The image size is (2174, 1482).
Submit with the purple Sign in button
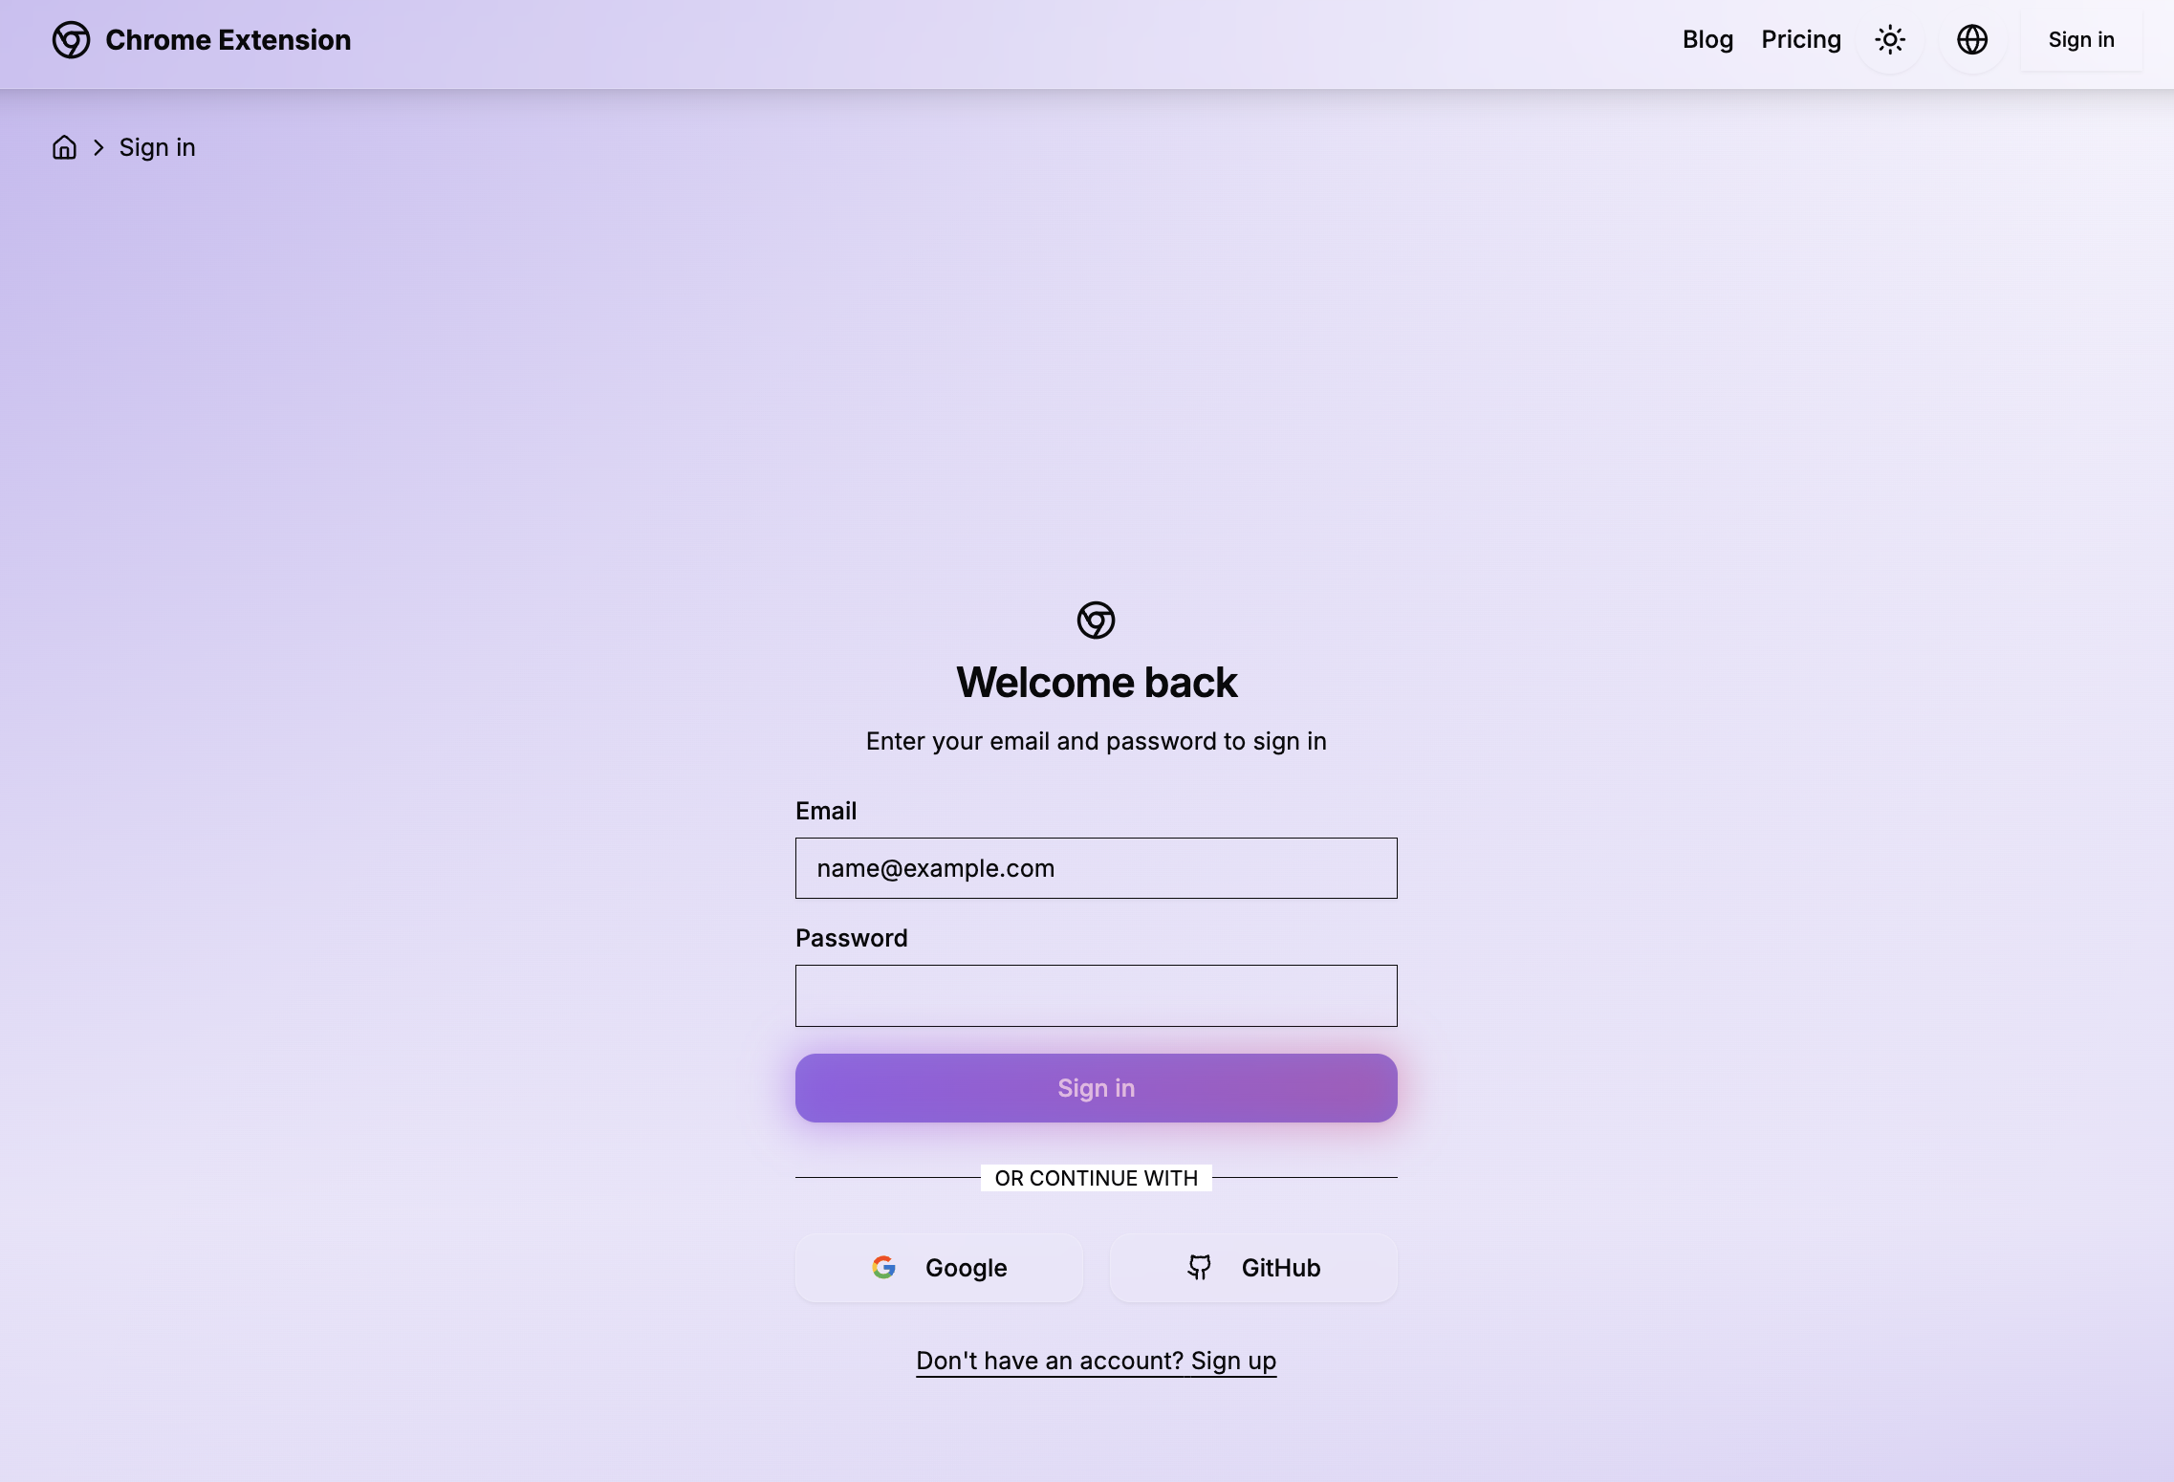tap(1096, 1088)
